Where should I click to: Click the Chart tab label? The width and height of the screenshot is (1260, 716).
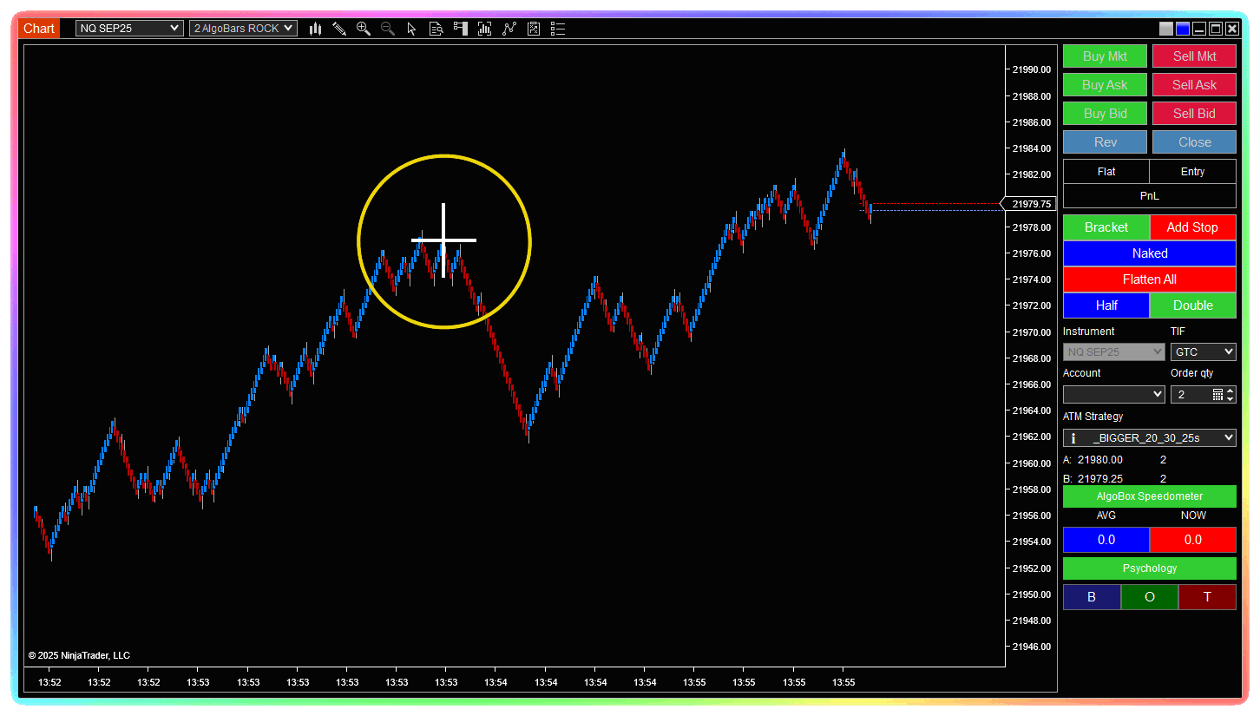pyautogui.click(x=39, y=29)
